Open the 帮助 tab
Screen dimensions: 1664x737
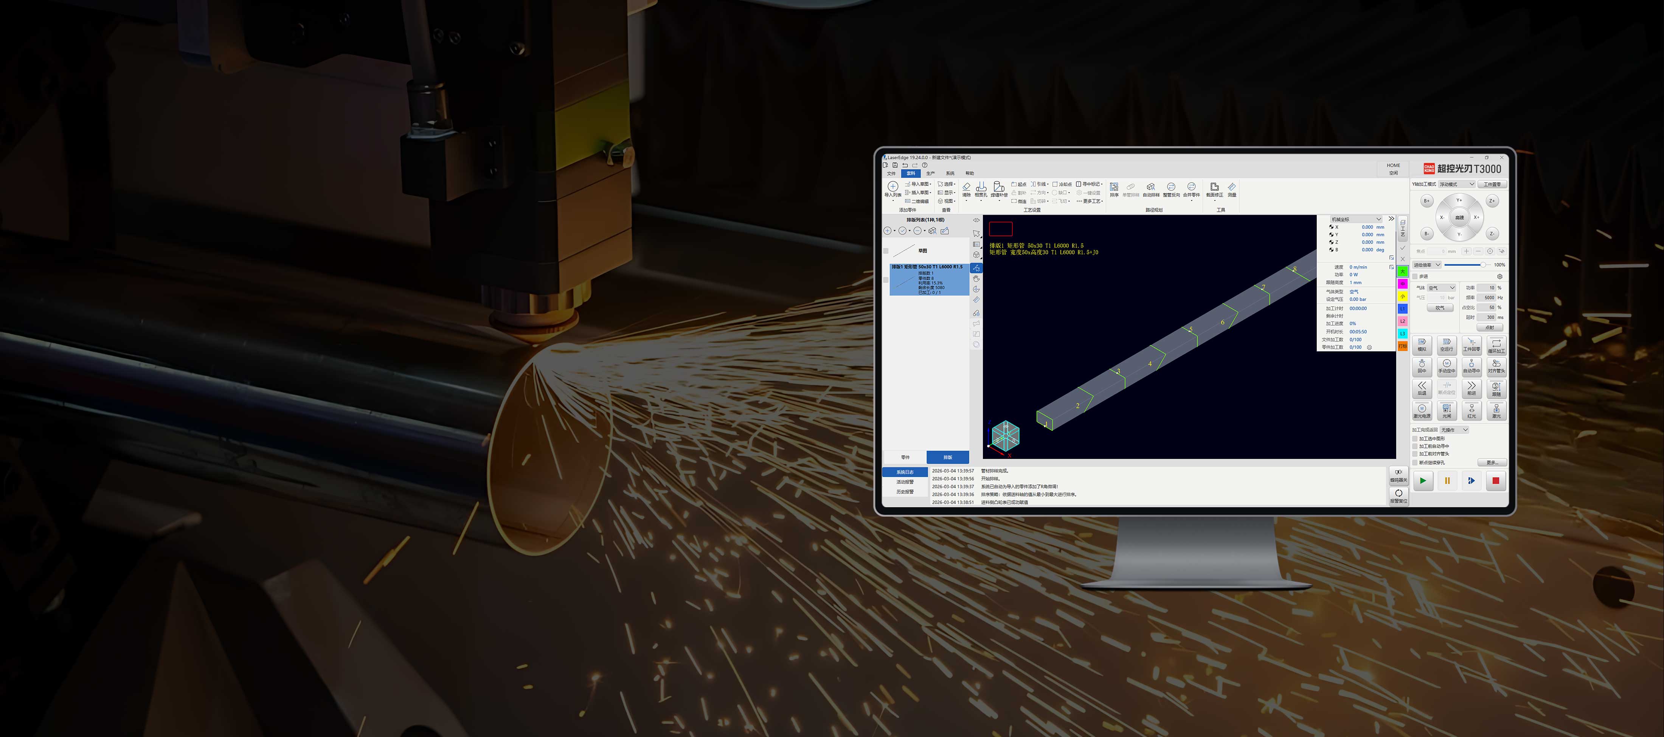(970, 173)
